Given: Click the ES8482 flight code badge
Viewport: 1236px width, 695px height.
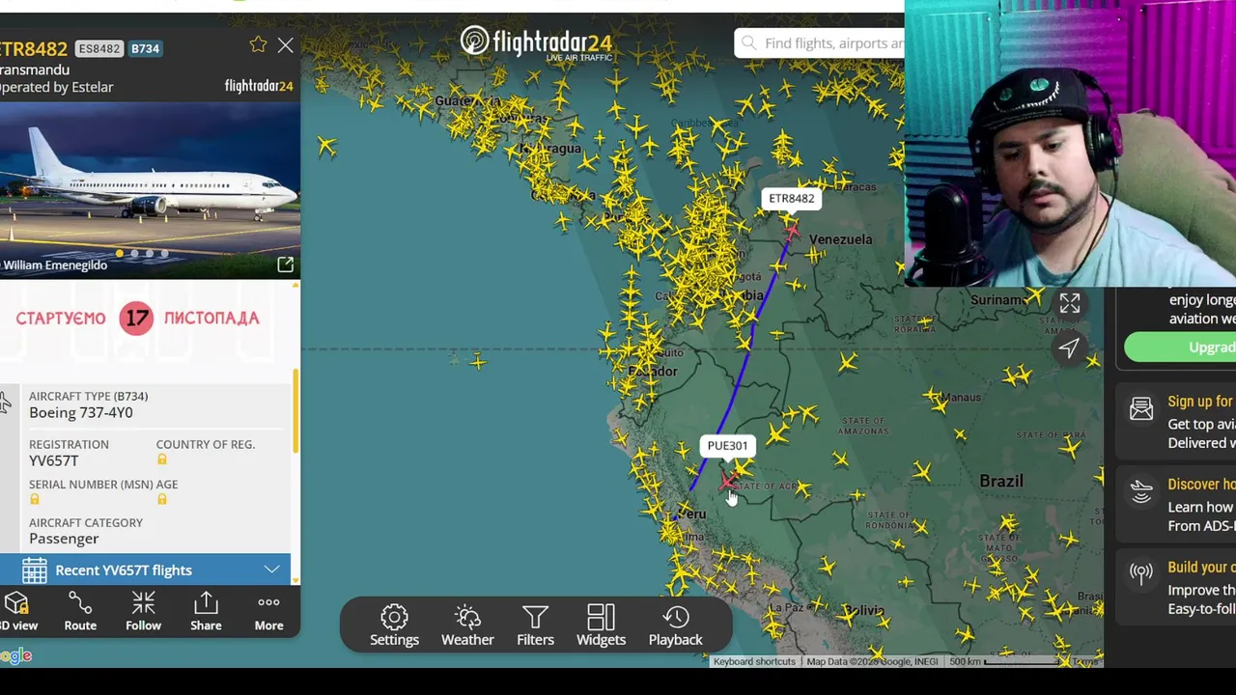Looking at the screenshot, I should [x=99, y=48].
